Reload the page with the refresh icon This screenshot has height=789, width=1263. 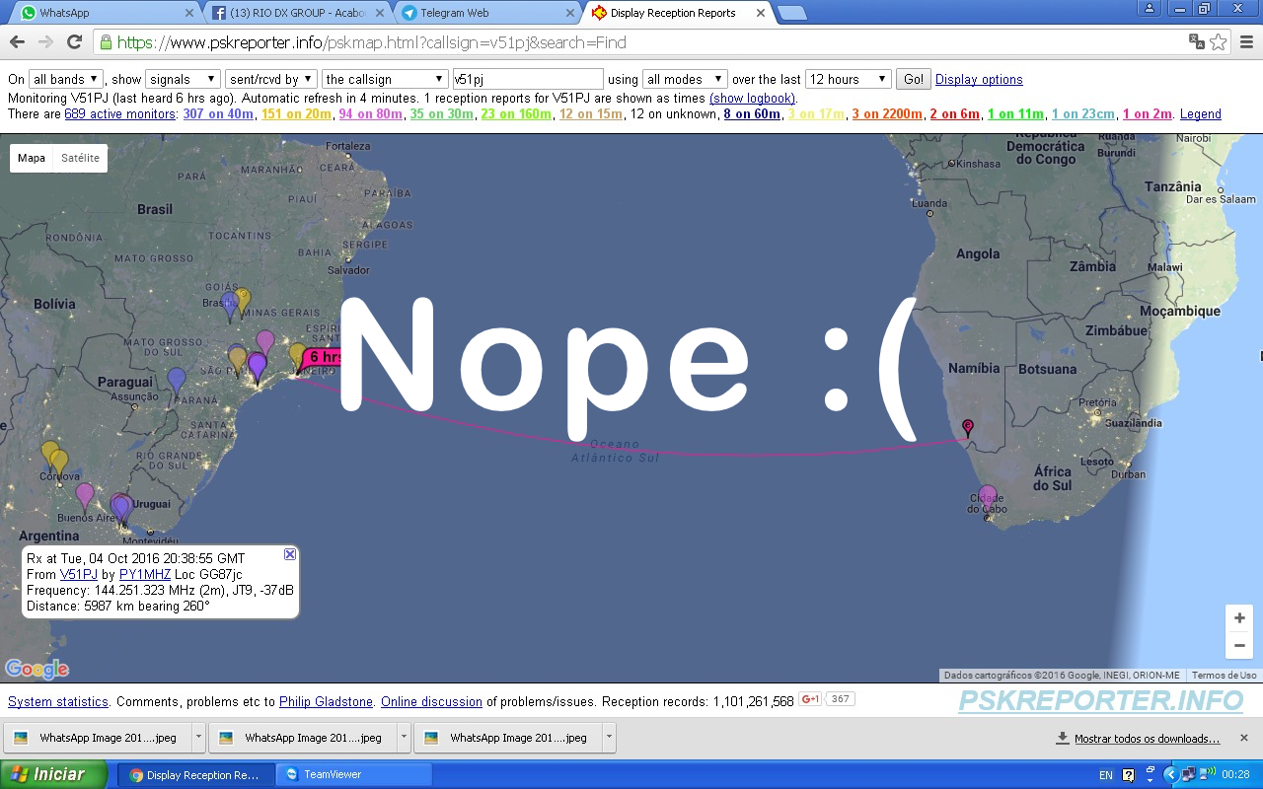pos(74,42)
